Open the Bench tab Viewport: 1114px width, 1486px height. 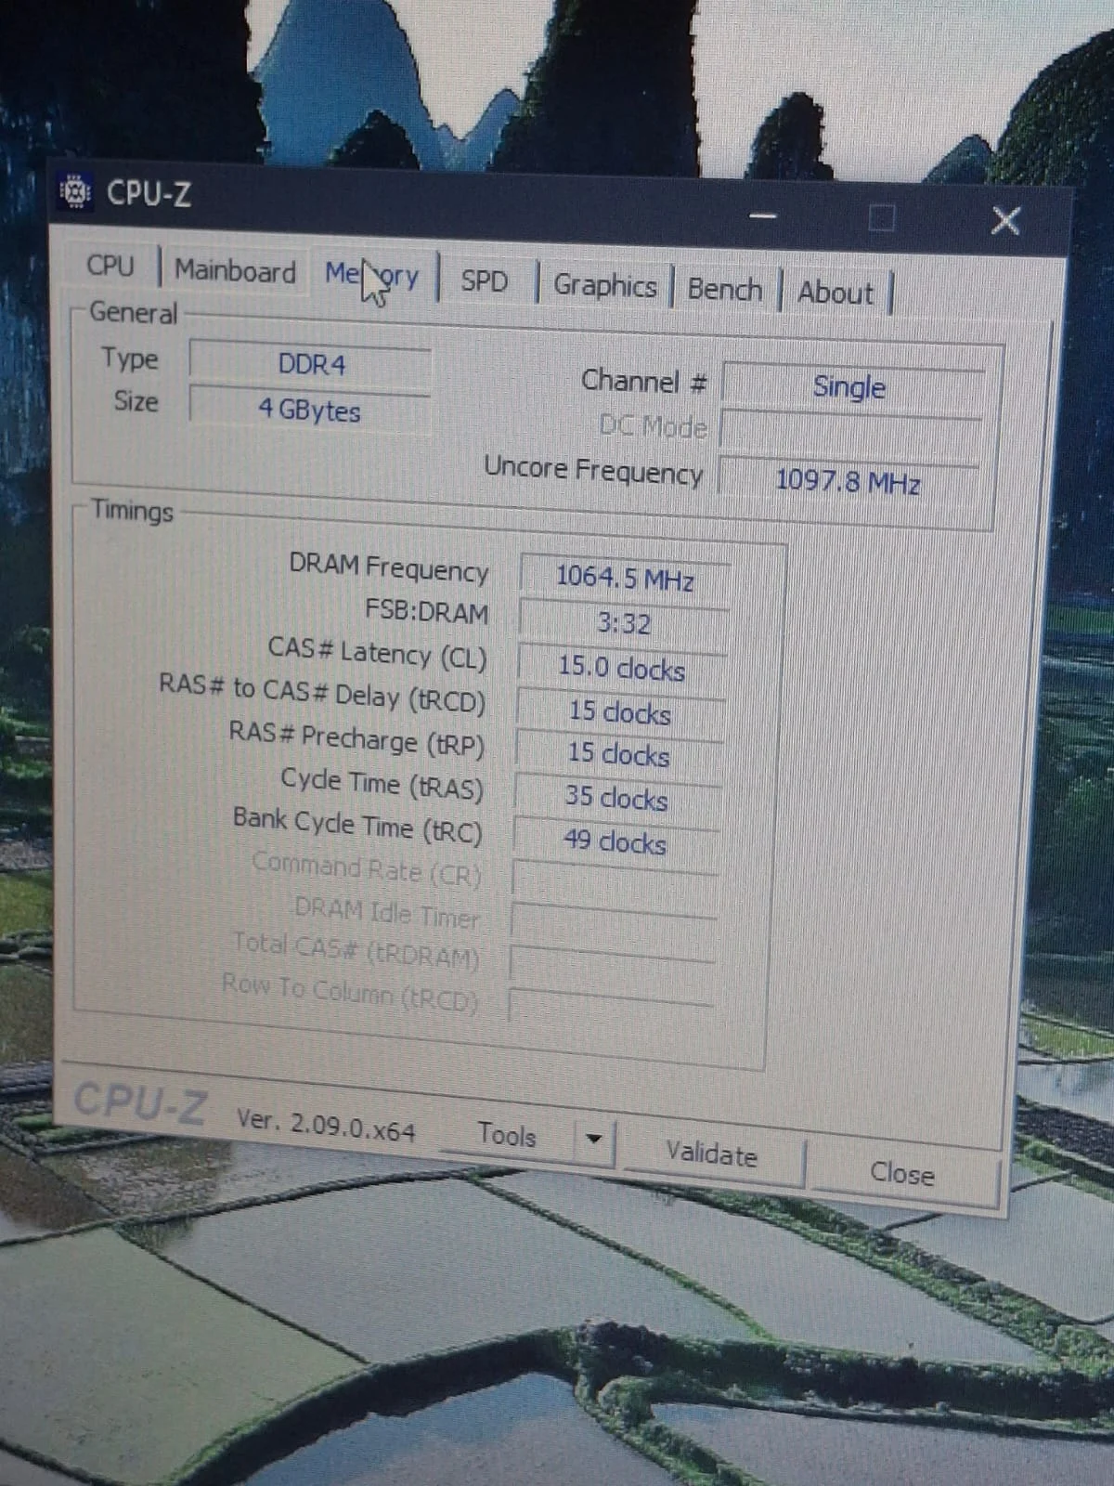click(x=724, y=290)
